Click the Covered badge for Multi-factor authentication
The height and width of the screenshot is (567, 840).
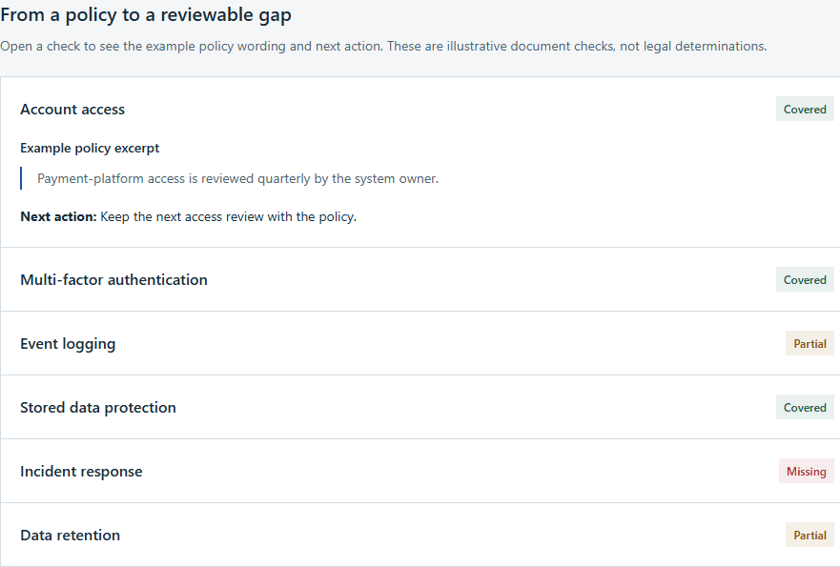coord(805,279)
